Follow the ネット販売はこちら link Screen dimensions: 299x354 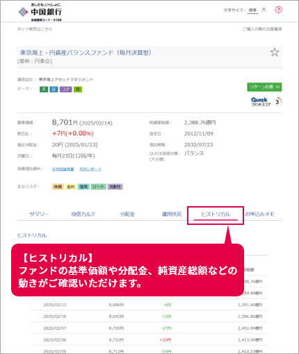pos(35,29)
